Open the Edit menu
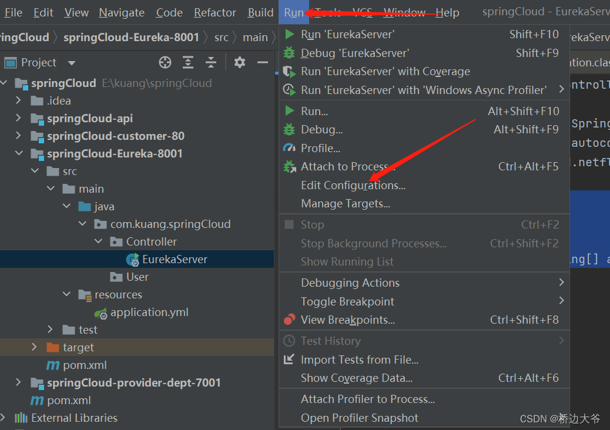The height and width of the screenshot is (430, 610). [x=43, y=12]
